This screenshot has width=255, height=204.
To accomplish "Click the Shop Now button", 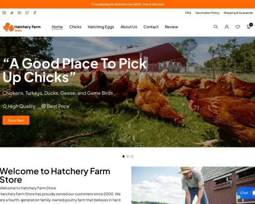I will click(x=16, y=120).
